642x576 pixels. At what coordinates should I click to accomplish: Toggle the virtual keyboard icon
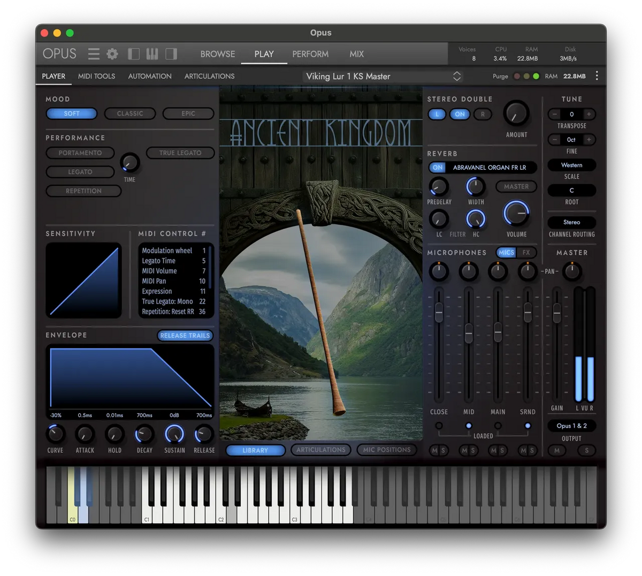coord(152,54)
